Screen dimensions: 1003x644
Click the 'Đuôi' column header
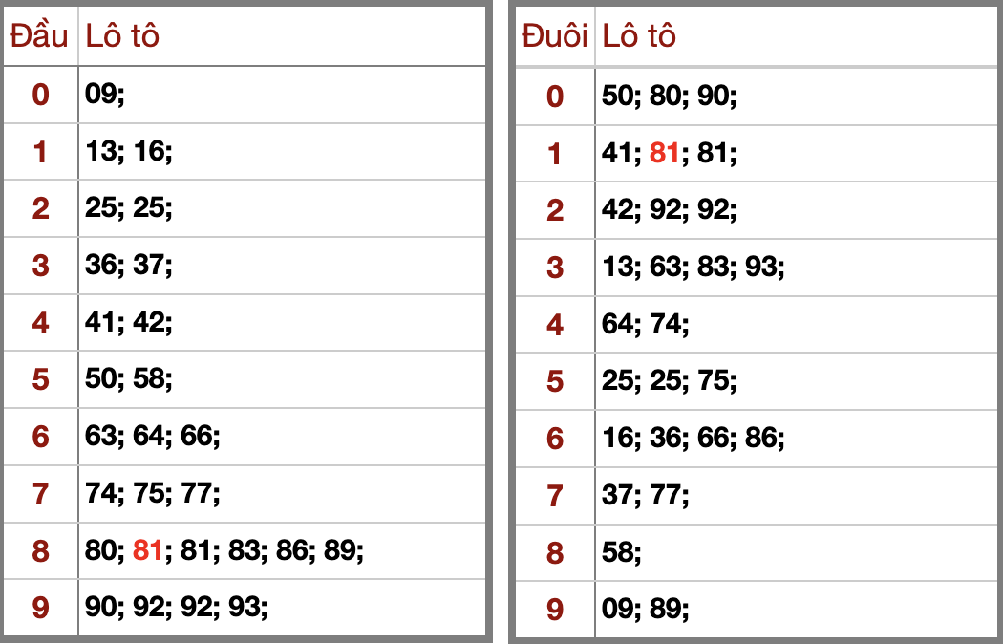click(x=554, y=36)
